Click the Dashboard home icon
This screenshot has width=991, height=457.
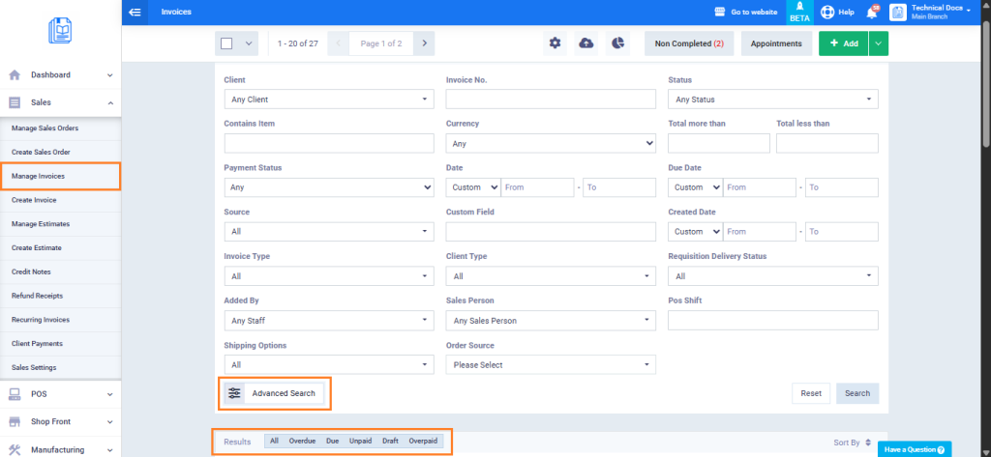click(x=15, y=75)
